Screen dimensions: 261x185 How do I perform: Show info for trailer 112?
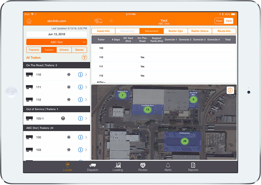(80, 100)
